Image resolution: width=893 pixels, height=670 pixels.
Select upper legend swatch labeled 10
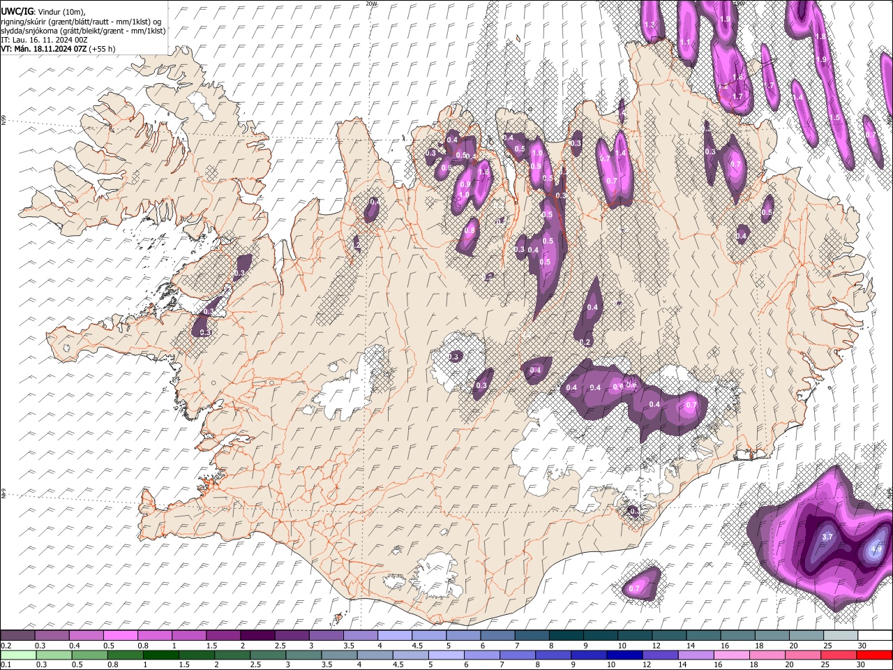click(x=636, y=636)
